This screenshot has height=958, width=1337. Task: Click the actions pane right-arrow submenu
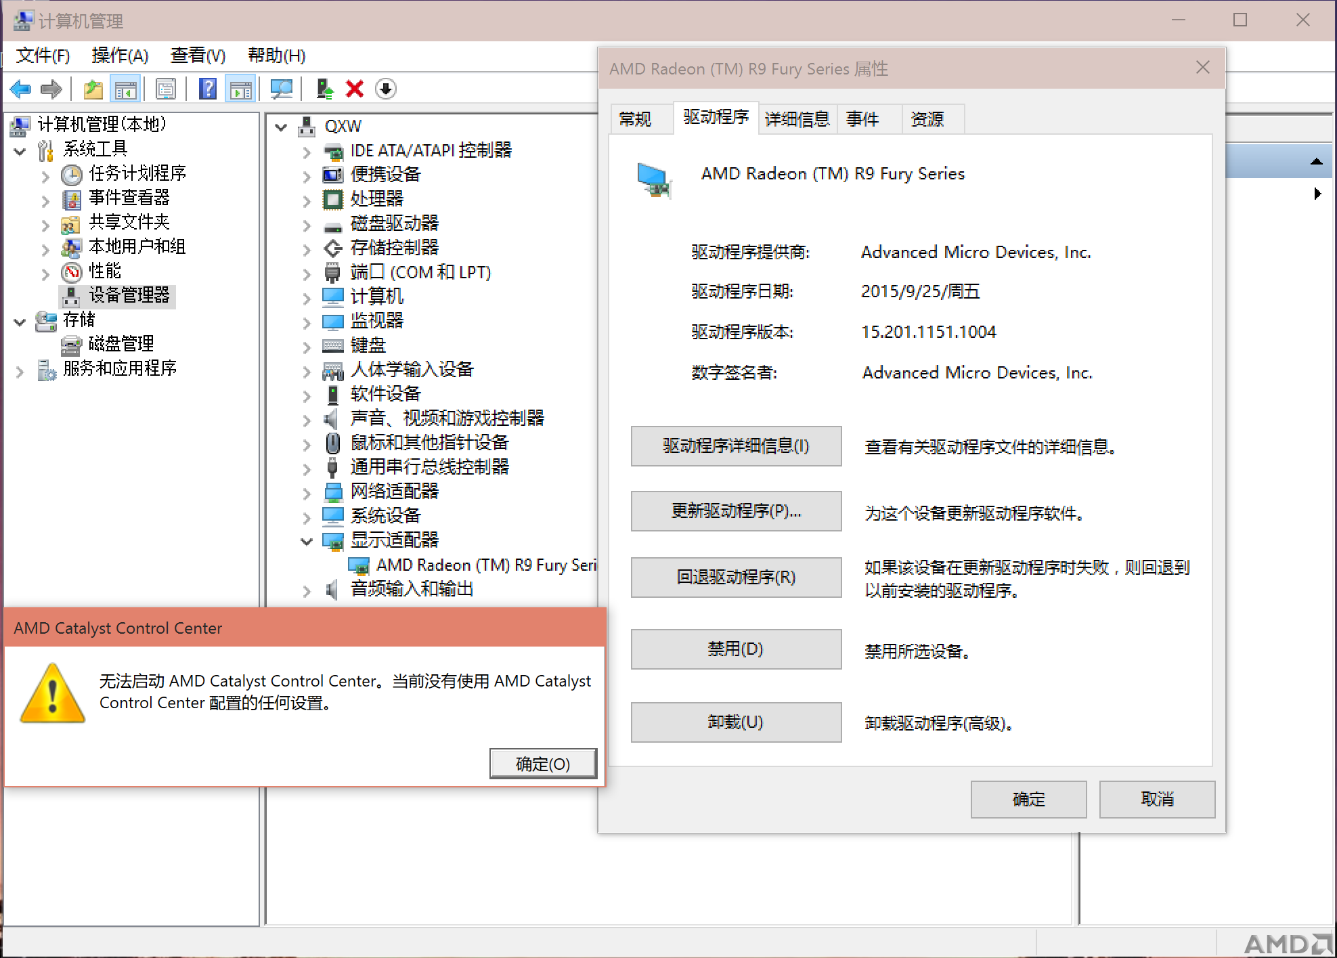[x=1317, y=194]
